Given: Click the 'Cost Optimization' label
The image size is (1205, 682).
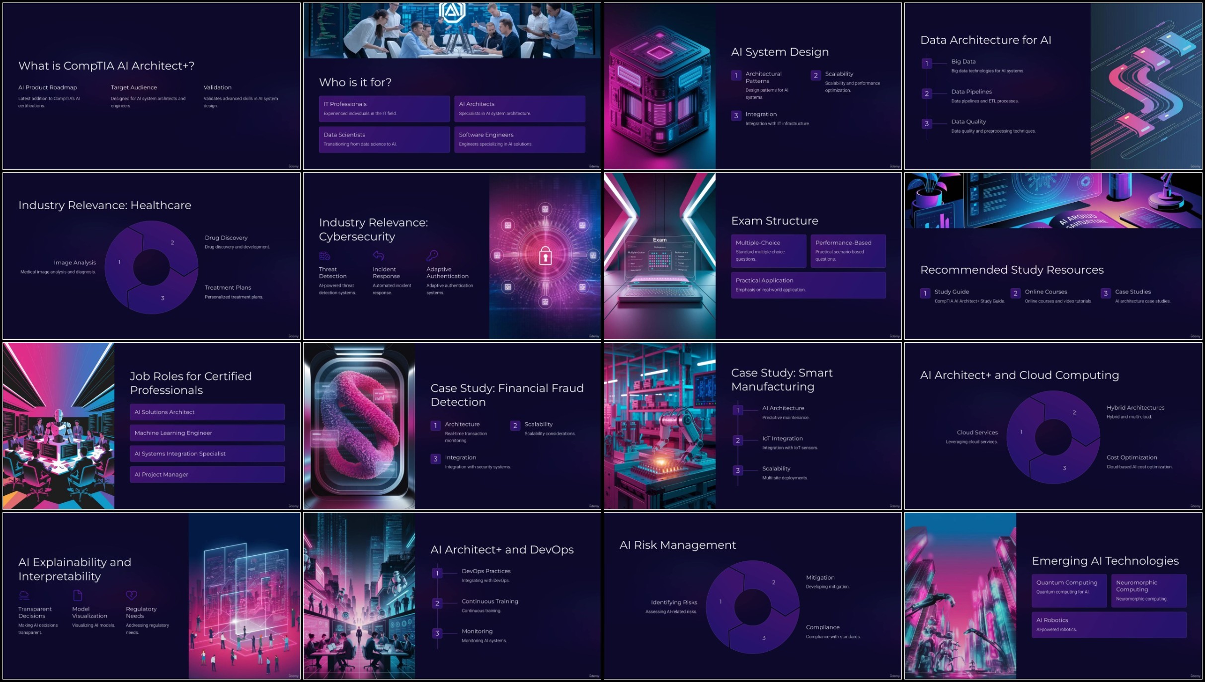Looking at the screenshot, I should pos(1132,457).
